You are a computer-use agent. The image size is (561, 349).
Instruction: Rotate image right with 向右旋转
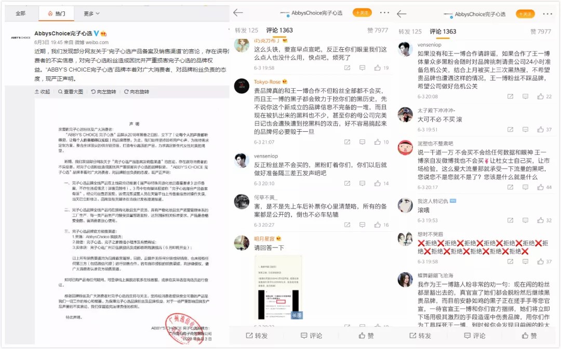click(136, 92)
